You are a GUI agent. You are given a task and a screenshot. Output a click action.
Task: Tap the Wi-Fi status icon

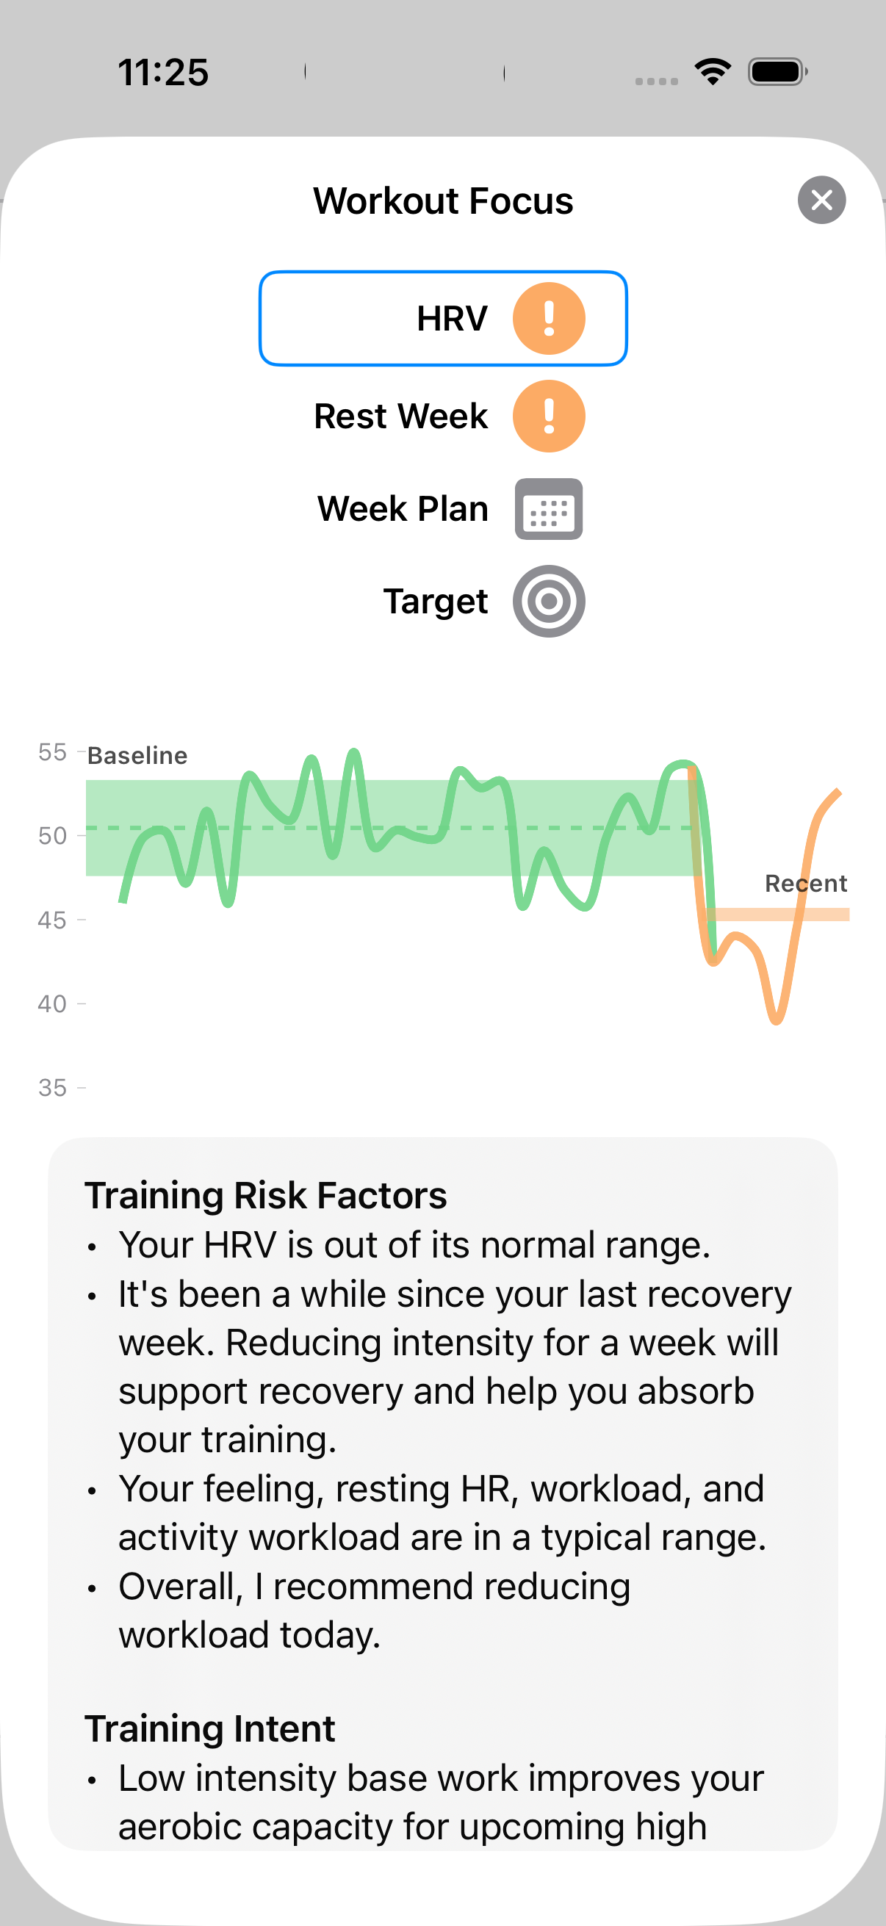(713, 72)
